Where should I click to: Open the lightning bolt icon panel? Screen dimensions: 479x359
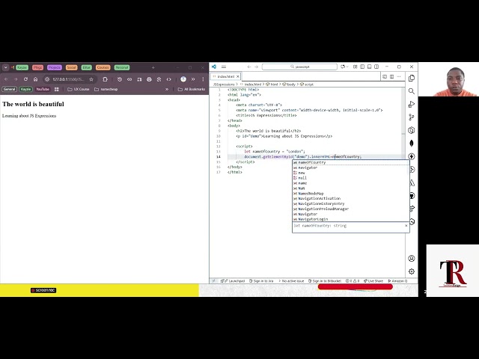tap(412, 156)
